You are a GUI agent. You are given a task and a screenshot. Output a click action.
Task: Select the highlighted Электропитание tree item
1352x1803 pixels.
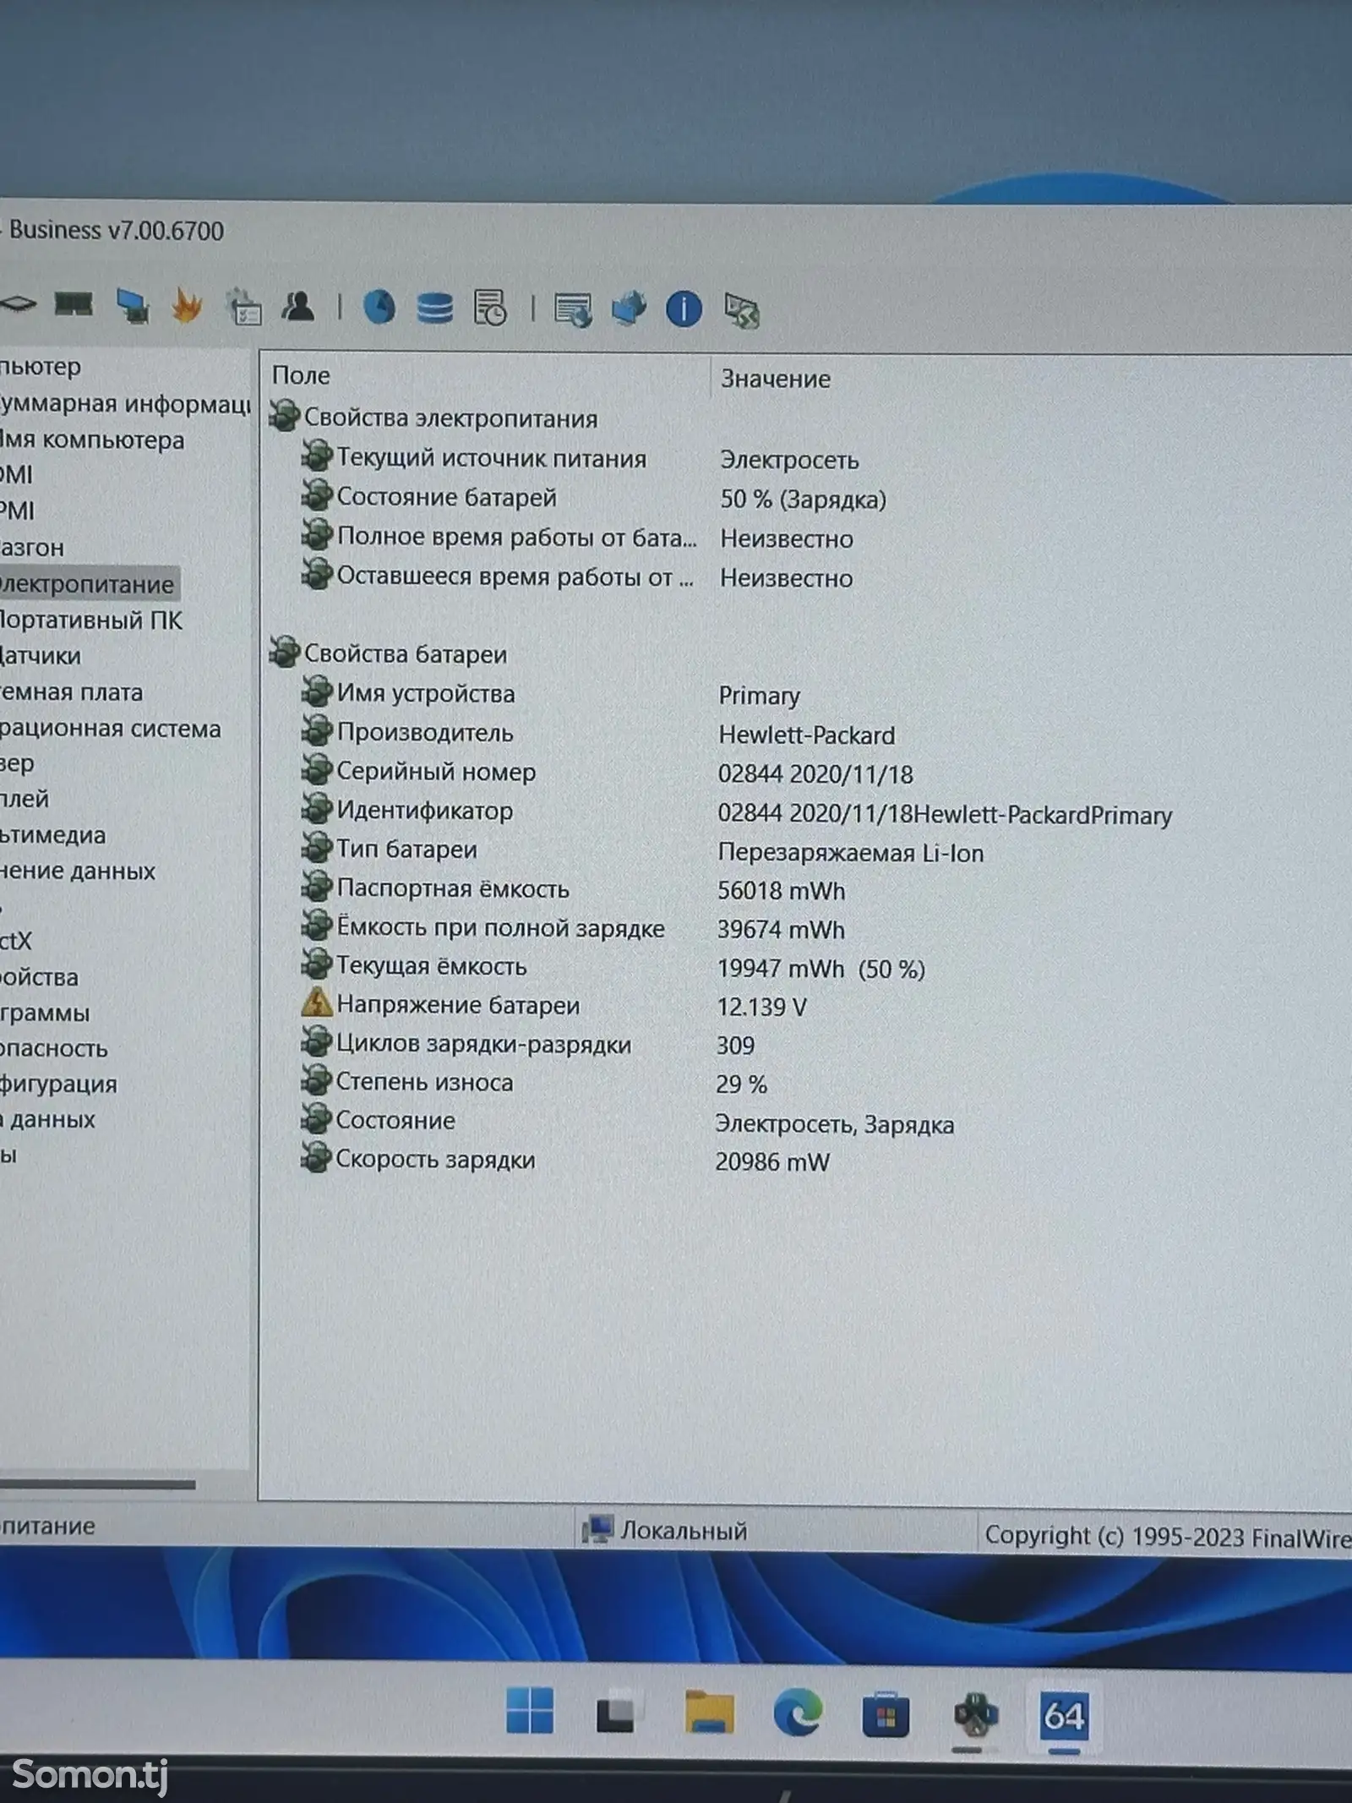point(88,584)
